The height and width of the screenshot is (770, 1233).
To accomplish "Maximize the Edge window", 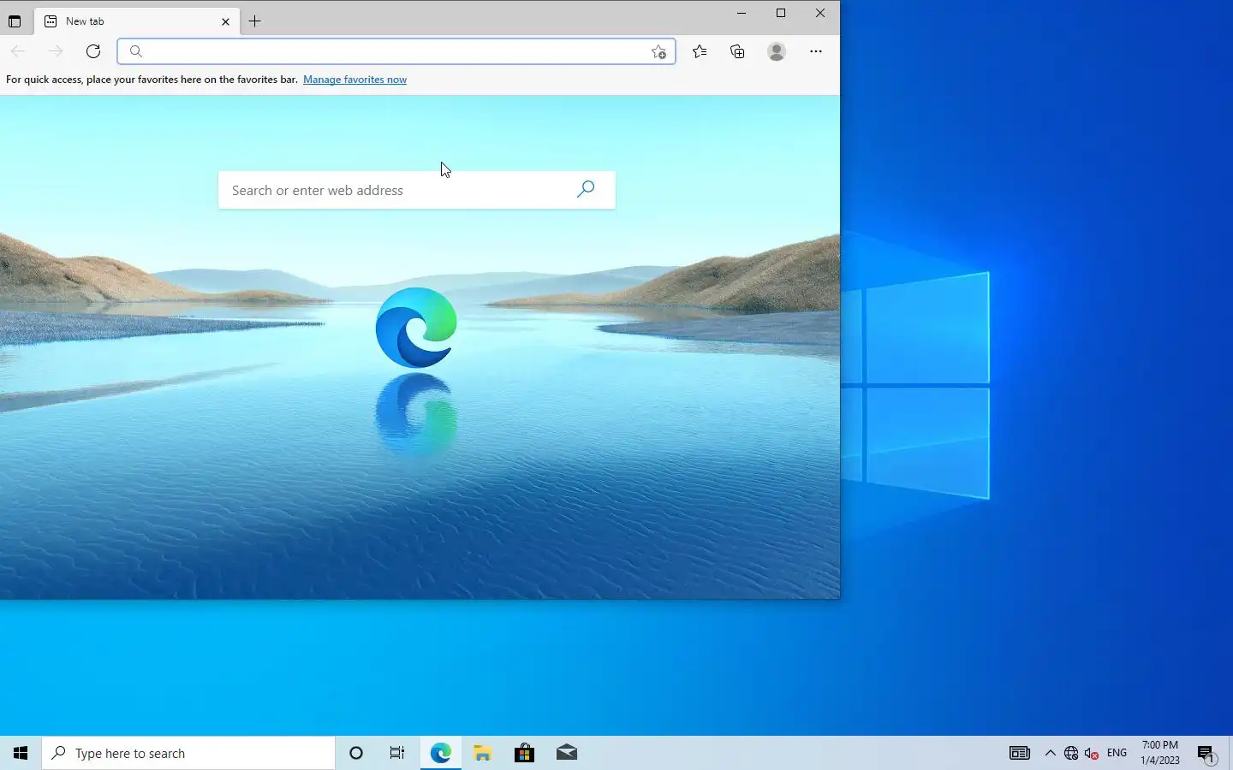I will pyautogui.click(x=781, y=13).
